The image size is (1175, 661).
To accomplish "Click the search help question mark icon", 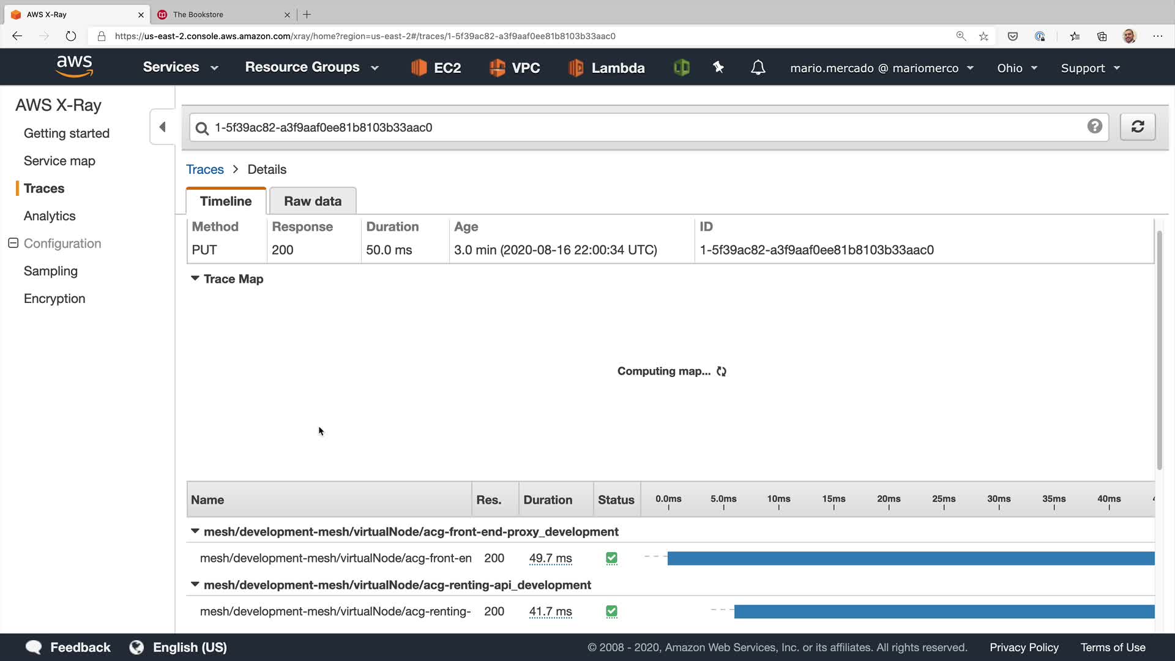I will (x=1094, y=126).
